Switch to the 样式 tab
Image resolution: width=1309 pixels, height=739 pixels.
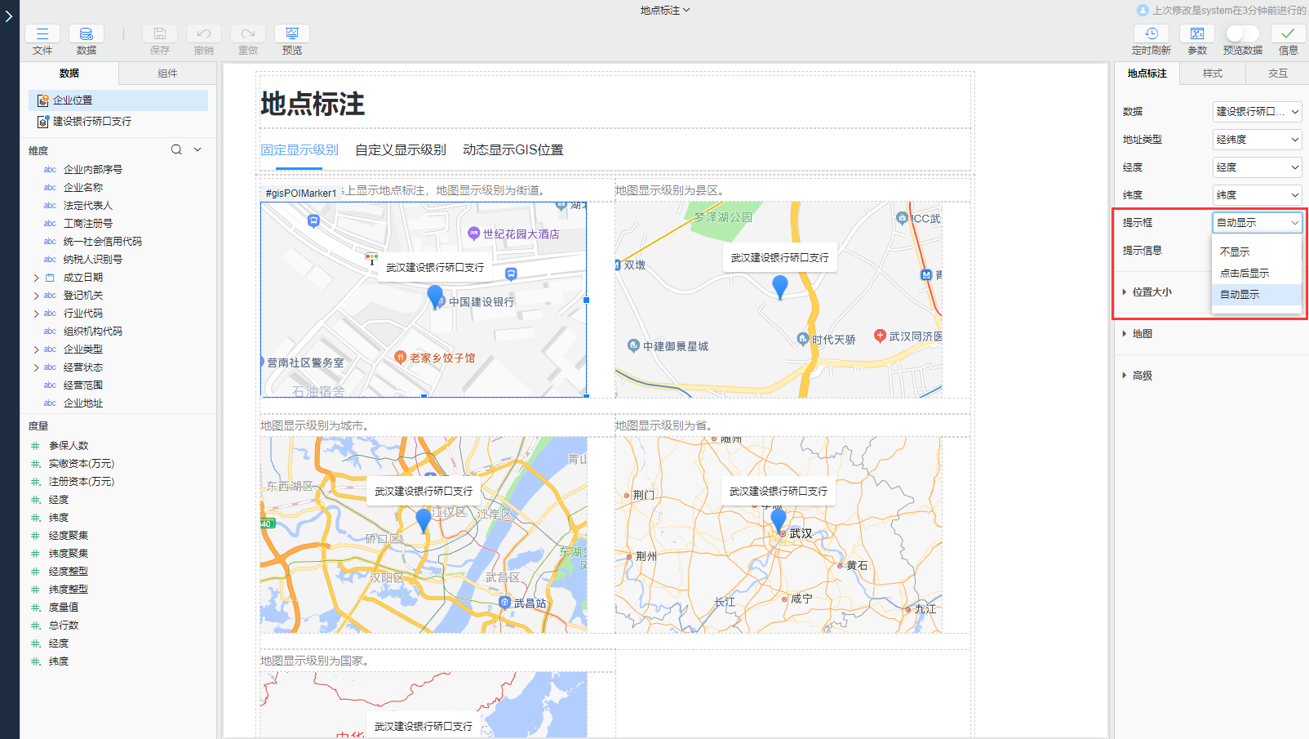tap(1213, 73)
